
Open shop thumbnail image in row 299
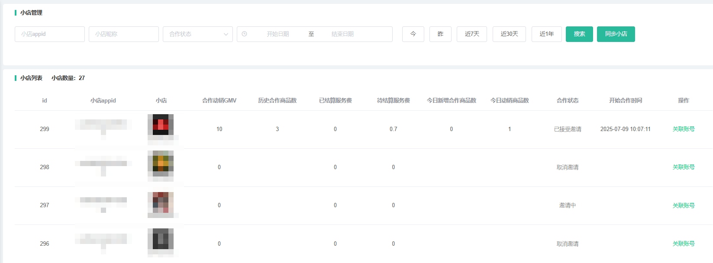[161, 125]
